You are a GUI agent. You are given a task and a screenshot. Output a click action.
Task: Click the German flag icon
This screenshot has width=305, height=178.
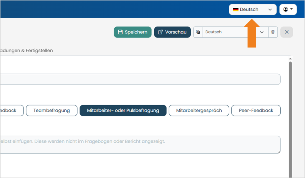[x=236, y=10]
